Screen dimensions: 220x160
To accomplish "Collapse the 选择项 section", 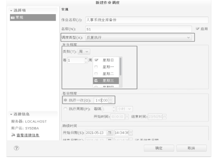I will 11,11.
